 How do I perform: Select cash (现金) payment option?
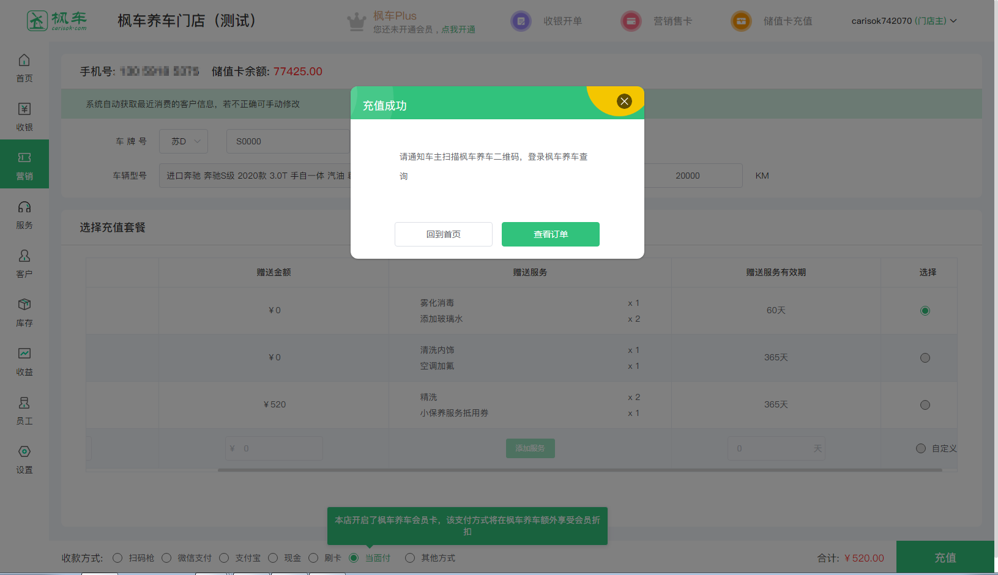pos(273,558)
